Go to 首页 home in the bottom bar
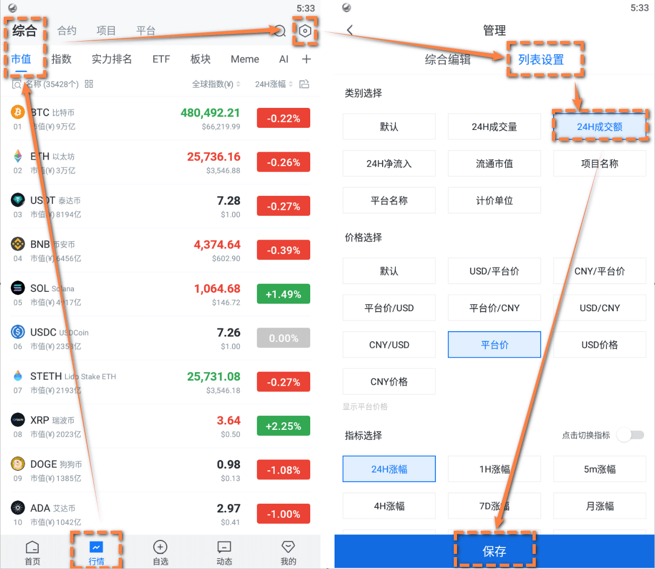Viewport: 655px width, 569px height. [32, 553]
